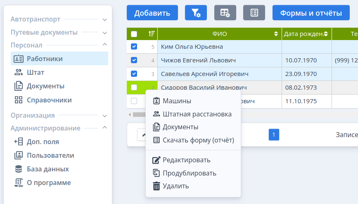Screen dimensions: 358x204
Task: Click the gray list view icon button
Action: (254, 13)
